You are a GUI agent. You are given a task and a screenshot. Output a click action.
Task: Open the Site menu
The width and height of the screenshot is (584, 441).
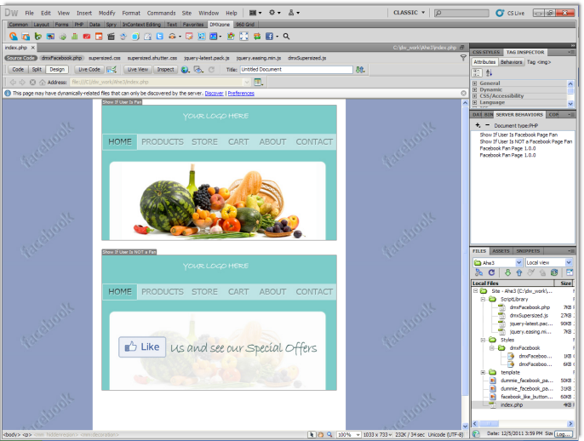pyautogui.click(x=186, y=13)
